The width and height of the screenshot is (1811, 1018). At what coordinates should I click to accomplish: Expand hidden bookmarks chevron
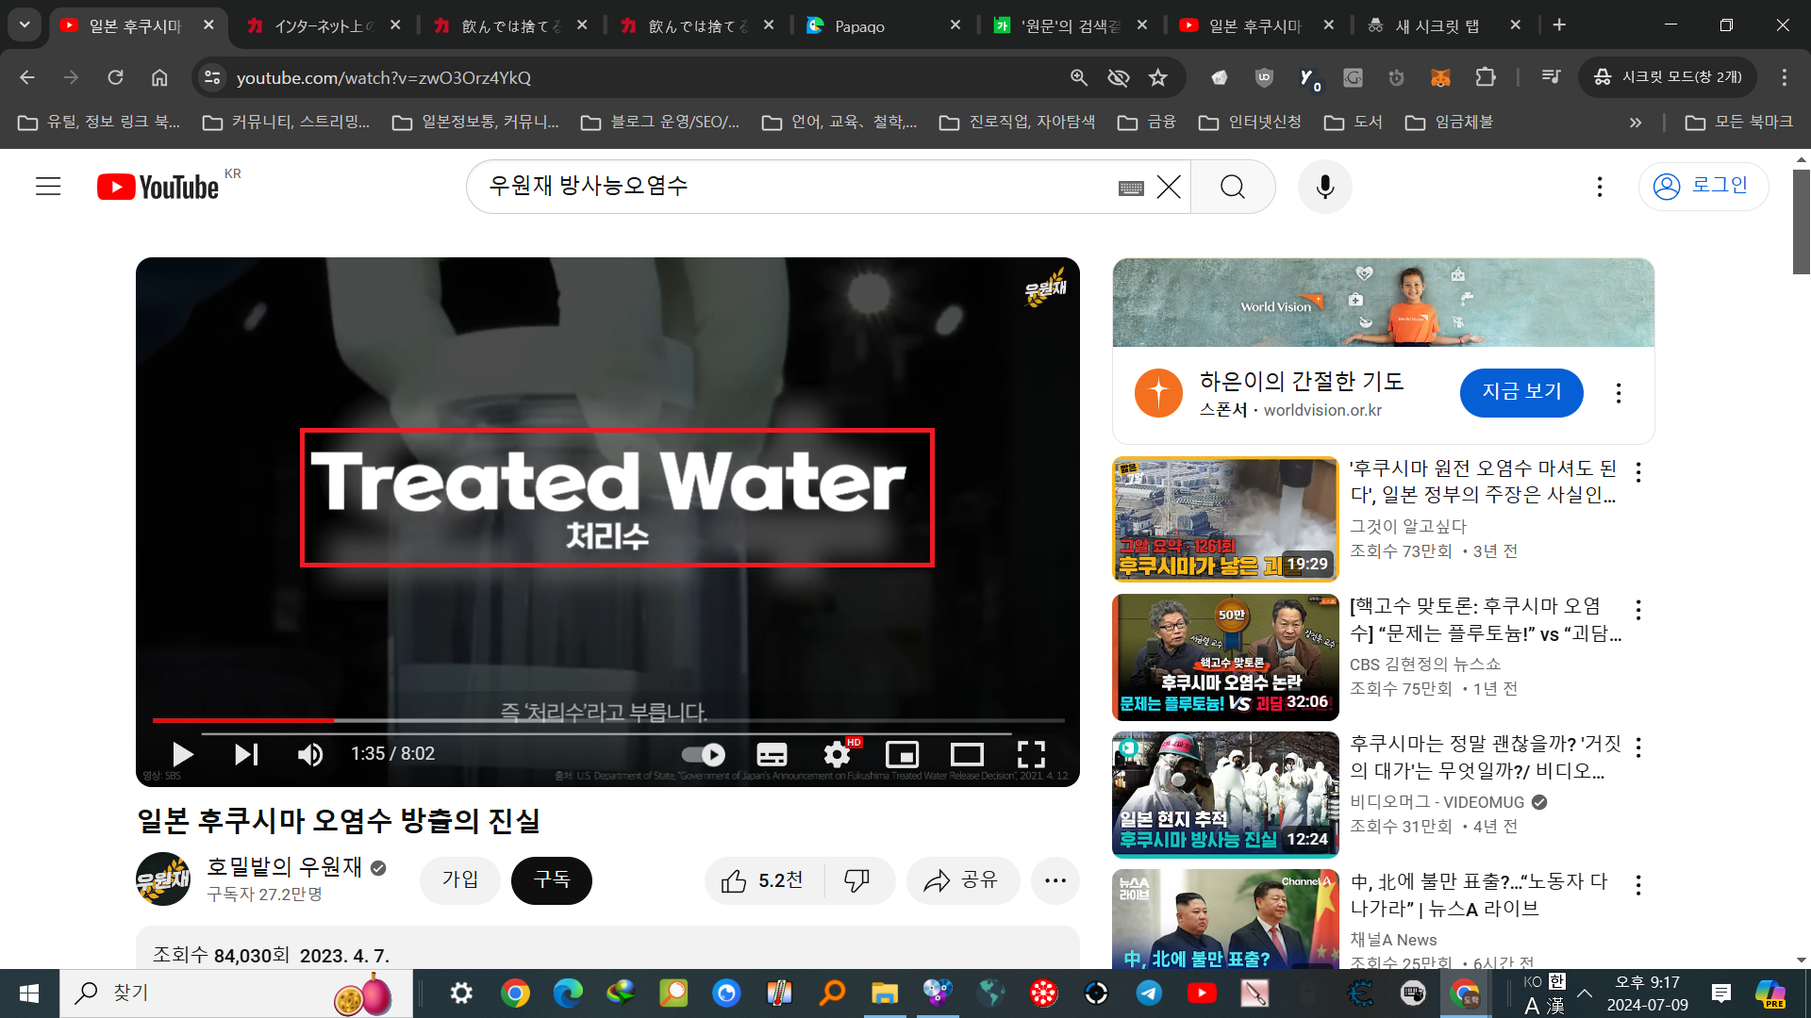[x=1636, y=123]
